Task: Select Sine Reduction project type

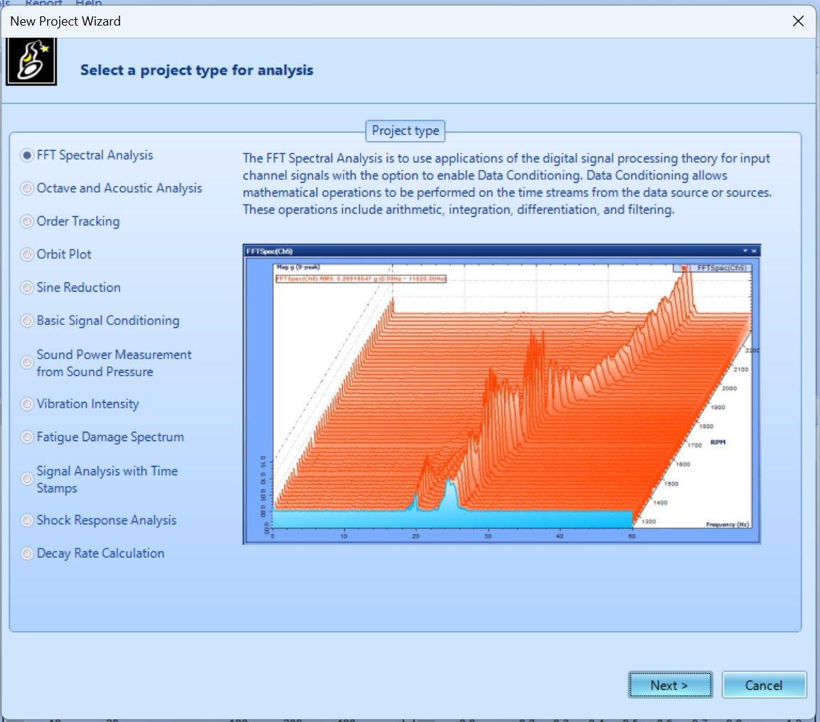Action: tap(28, 287)
